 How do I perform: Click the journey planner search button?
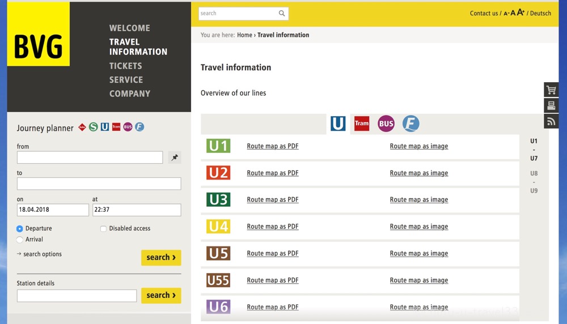(161, 258)
